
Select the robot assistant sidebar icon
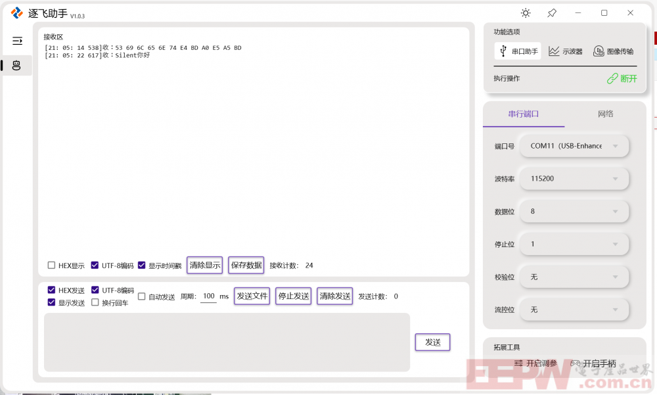pyautogui.click(x=16, y=66)
